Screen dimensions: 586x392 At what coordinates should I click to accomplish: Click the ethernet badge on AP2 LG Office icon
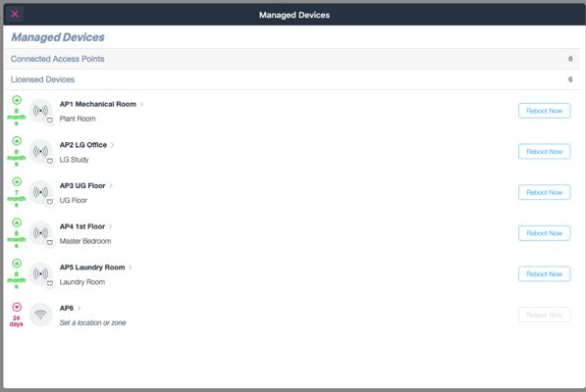pyautogui.click(x=50, y=161)
